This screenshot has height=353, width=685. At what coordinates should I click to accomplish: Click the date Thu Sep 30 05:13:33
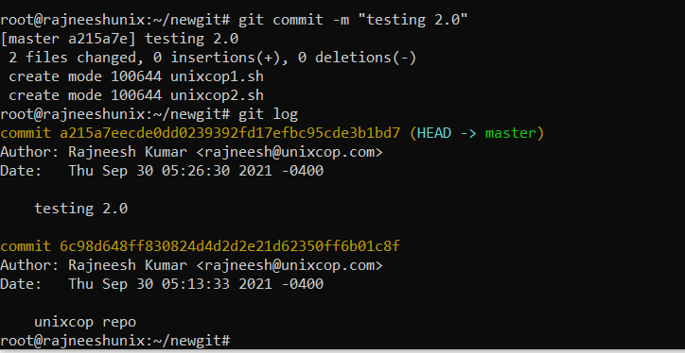[x=153, y=284]
